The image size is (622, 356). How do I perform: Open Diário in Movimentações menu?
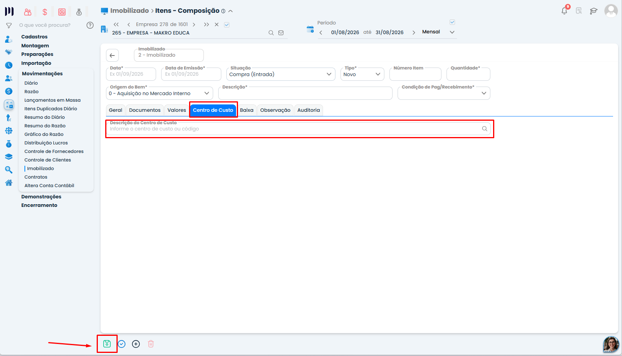[x=31, y=83]
